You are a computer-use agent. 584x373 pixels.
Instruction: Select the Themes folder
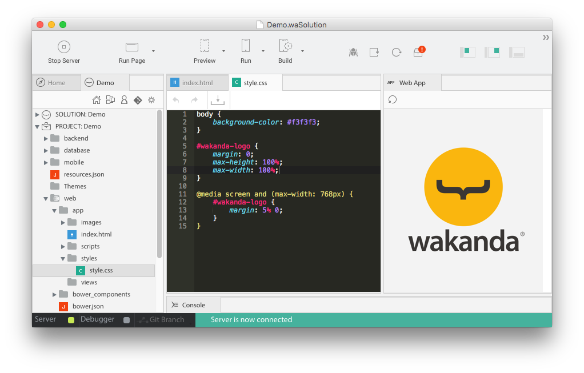tap(75, 186)
